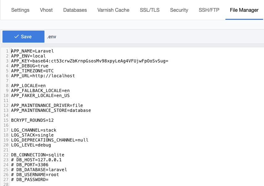Select the File Manager tab
The image size is (264, 186).
point(244,10)
